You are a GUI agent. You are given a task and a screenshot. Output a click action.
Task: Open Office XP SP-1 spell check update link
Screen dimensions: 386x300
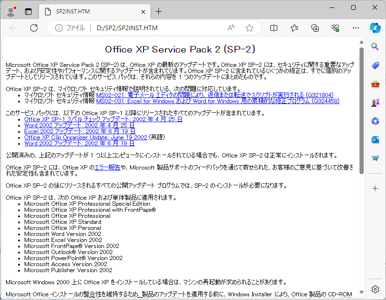coord(104,119)
